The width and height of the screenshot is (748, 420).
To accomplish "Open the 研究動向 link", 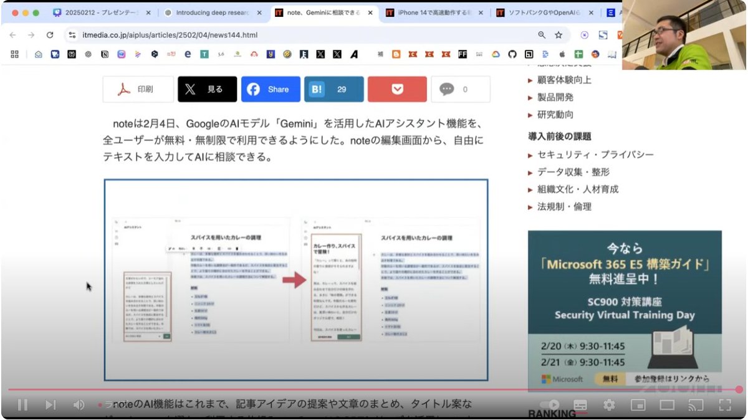I will 555,115.
